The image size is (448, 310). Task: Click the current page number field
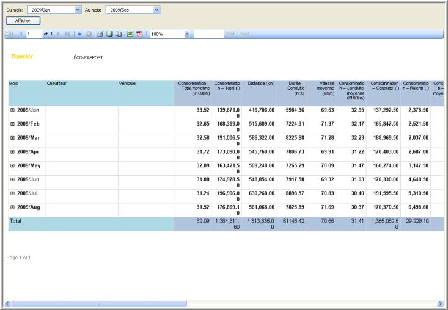click(34, 34)
